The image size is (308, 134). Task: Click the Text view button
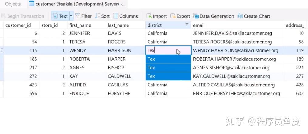tap(60, 16)
